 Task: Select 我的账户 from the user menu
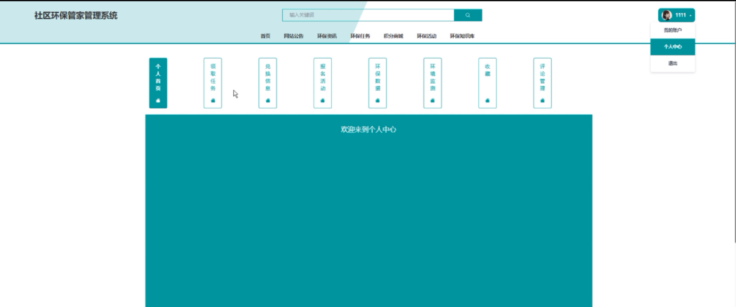[x=673, y=30]
